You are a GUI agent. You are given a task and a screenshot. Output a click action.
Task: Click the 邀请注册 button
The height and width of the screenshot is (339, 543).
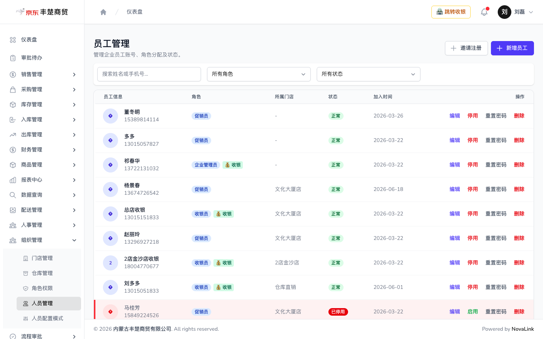tap(466, 48)
